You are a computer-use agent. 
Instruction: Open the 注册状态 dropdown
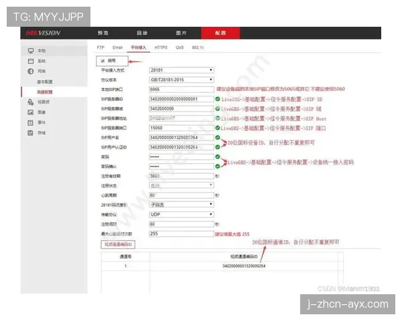pos(182,185)
